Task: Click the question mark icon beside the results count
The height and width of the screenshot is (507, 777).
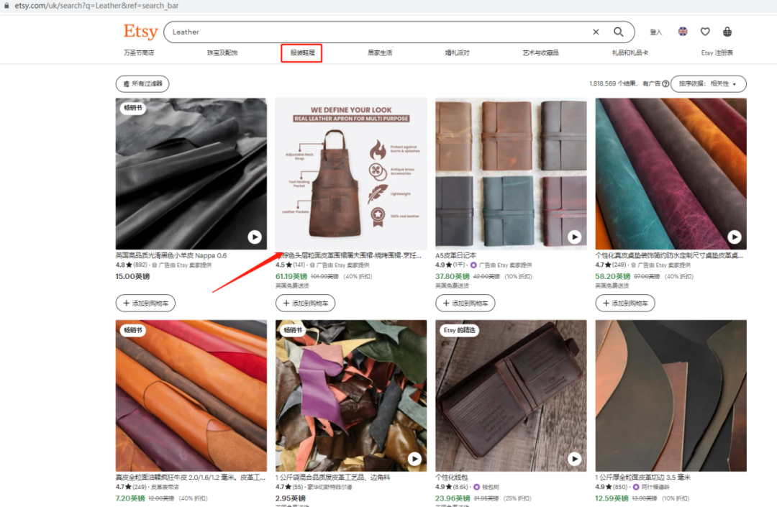Action: click(x=665, y=83)
